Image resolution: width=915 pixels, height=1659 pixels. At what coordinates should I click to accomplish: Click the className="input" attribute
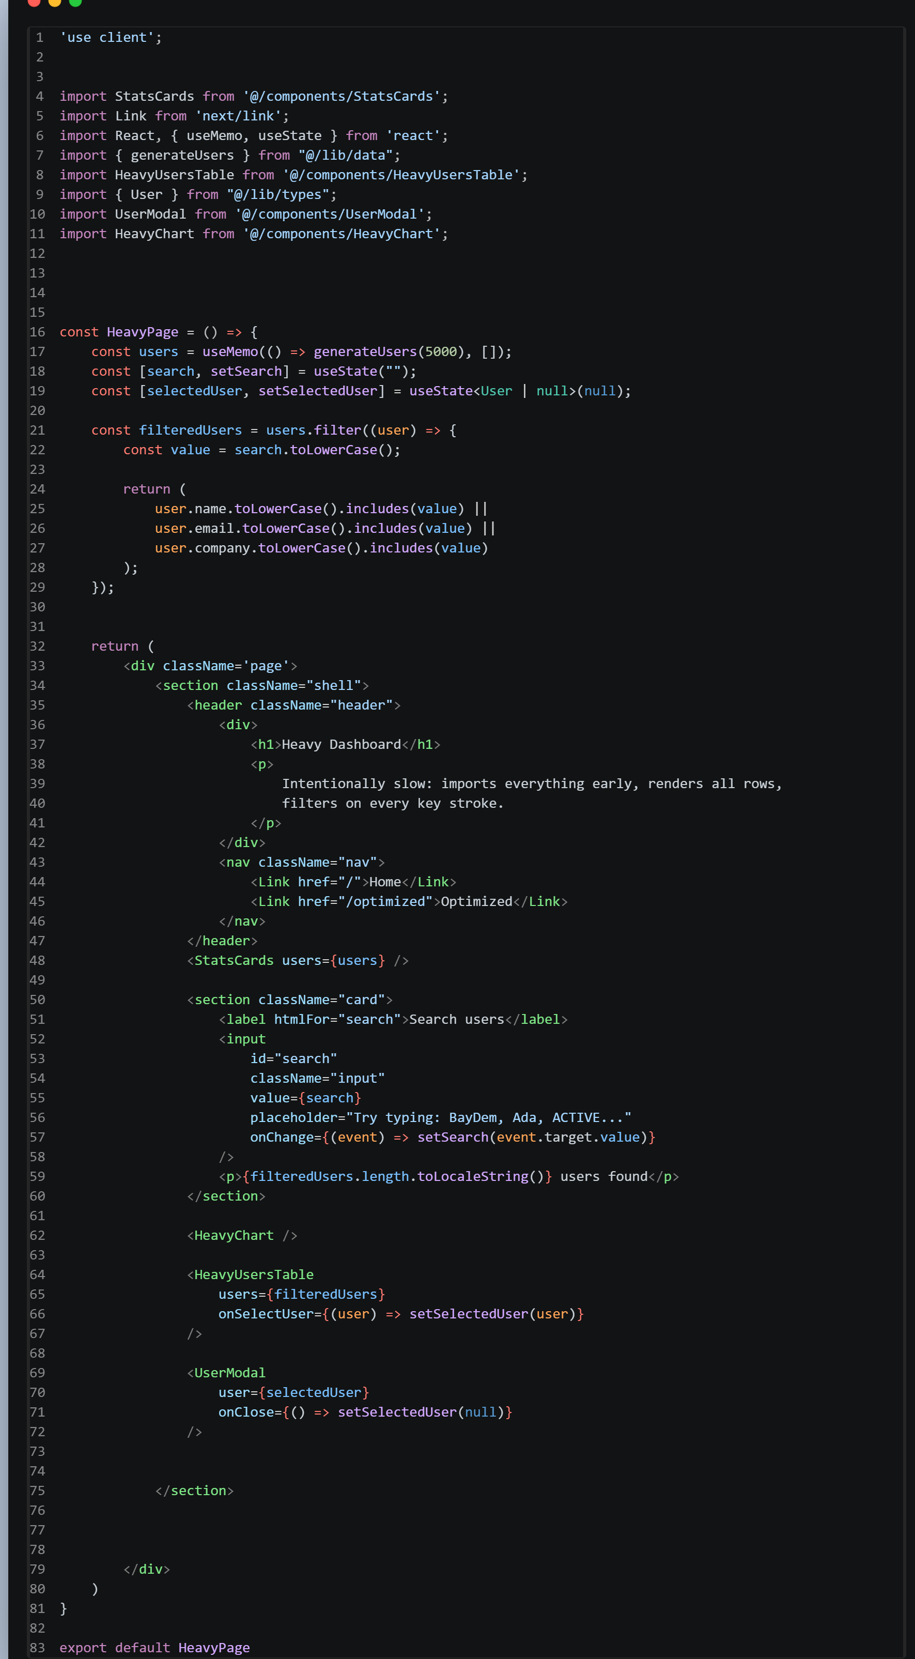pyautogui.click(x=317, y=1079)
